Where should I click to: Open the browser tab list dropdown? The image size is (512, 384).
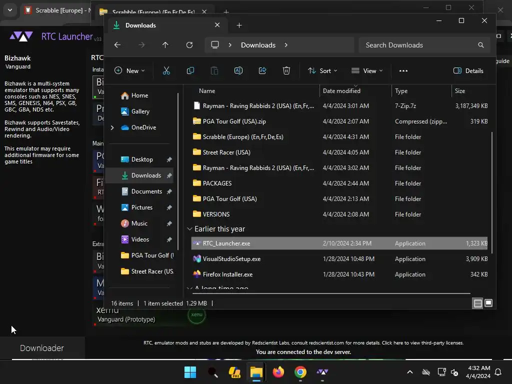click(10, 10)
